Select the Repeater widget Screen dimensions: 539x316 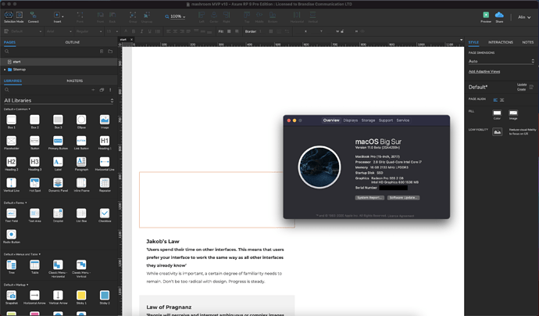click(105, 183)
